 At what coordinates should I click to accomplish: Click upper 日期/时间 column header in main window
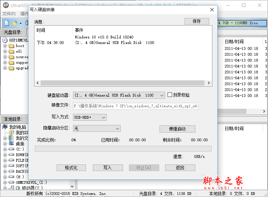pos(234,42)
